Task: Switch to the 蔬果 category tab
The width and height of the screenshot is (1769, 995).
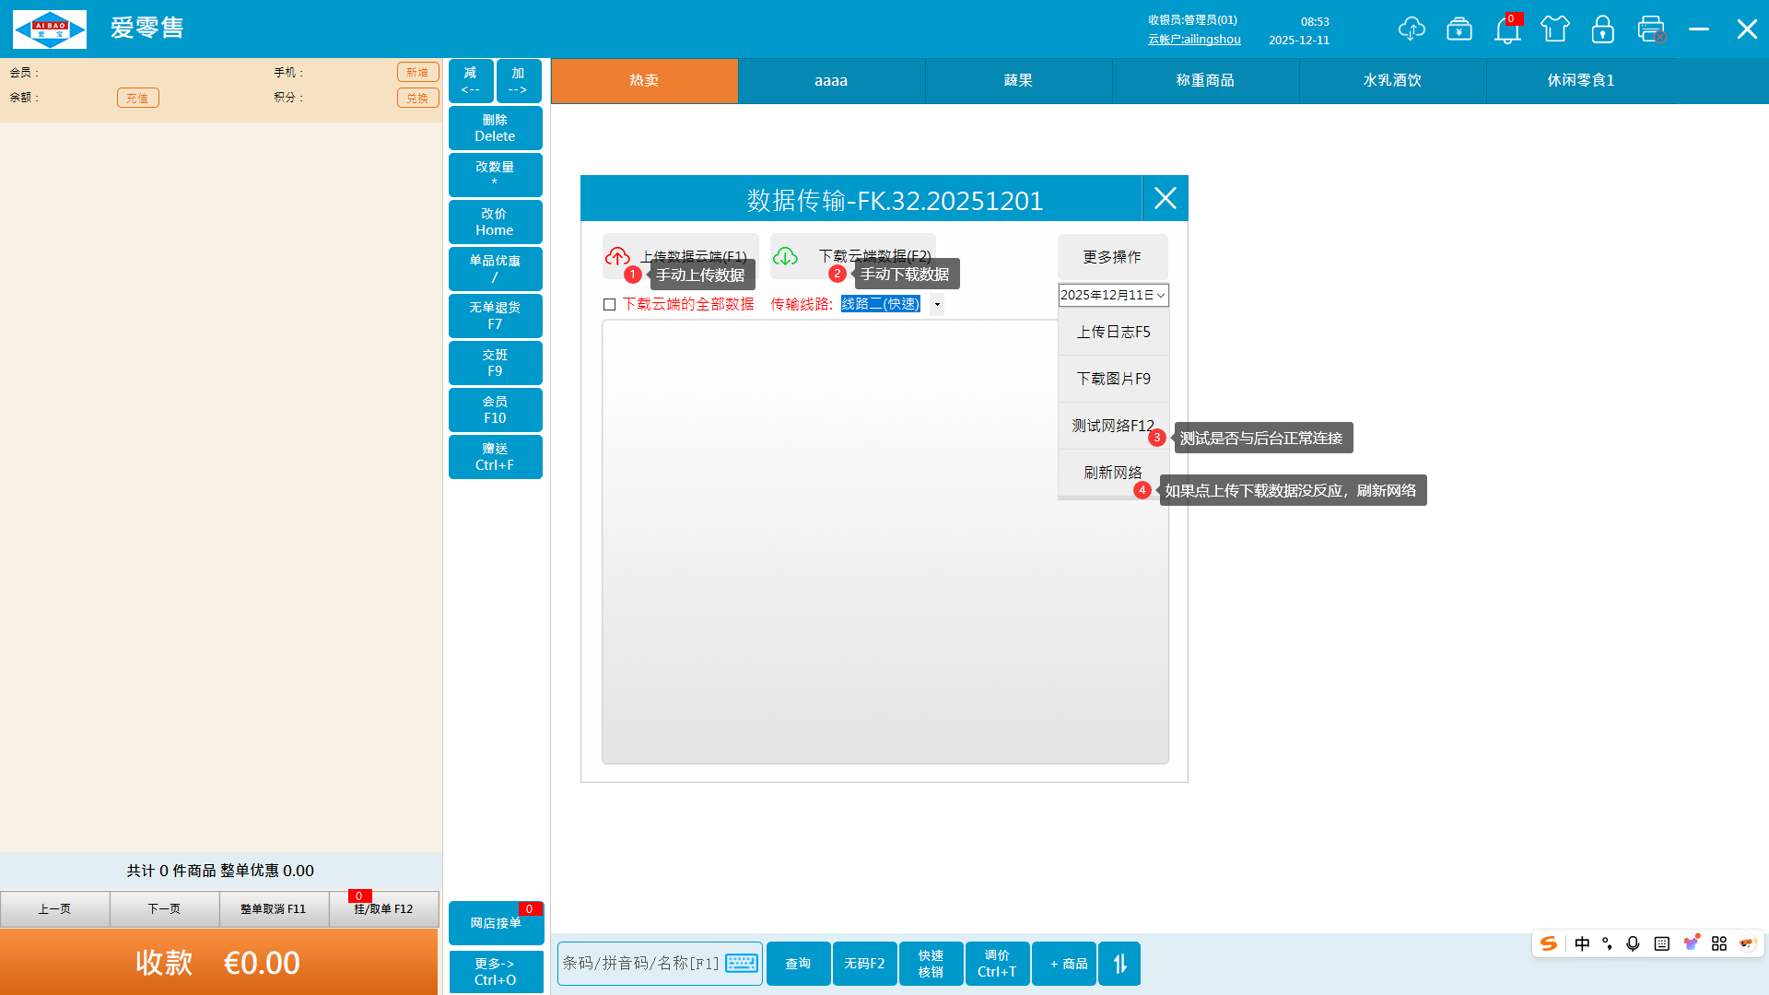Action: pos(1018,80)
